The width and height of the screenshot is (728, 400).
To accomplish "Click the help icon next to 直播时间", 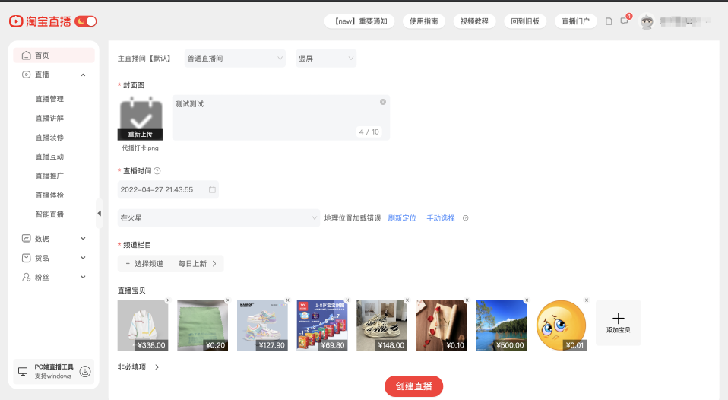I will (157, 171).
